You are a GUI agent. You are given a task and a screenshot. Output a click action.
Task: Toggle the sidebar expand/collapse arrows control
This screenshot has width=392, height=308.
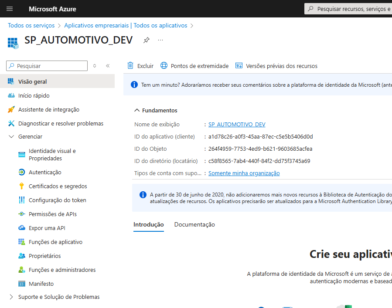tap(95, 66)
